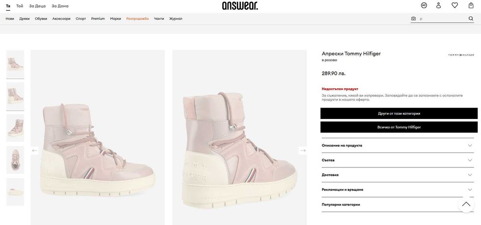Click the scroll-to-top arrow button

[x=466, y=204]
